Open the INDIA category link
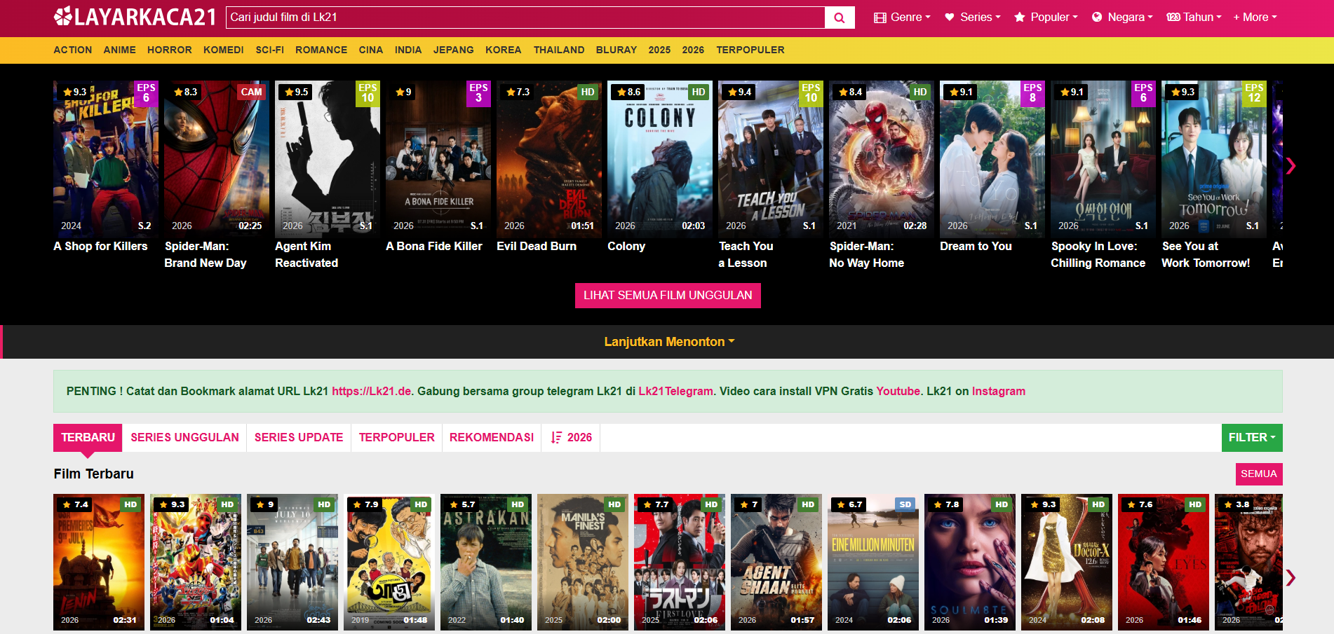 click(408, 50)
